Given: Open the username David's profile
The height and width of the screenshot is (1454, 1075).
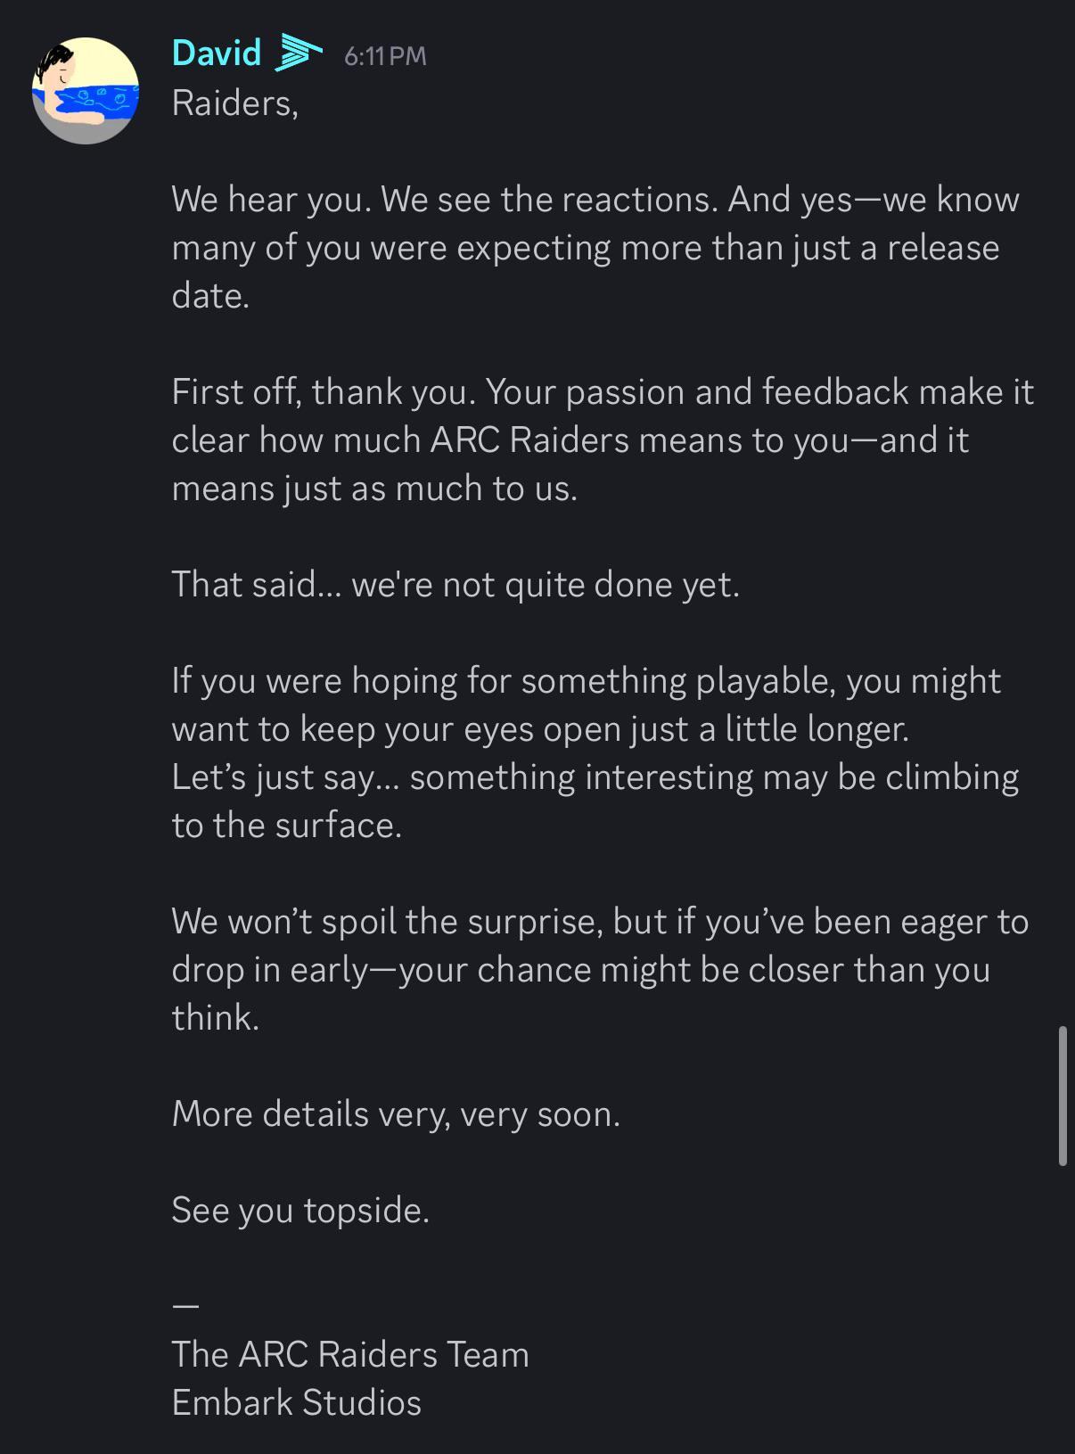Looking at the screenshot, I should tap(216, 53).
